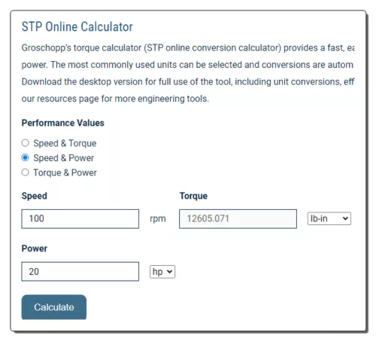Viewport: 376px width, 341px height.
Task: Click the Performance Values section title
Action: click(63, 123)
